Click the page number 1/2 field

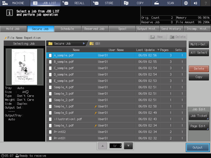[115, 146]
